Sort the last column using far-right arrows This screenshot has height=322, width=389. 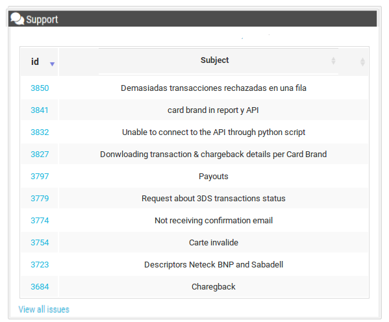(x=362, y=62)
